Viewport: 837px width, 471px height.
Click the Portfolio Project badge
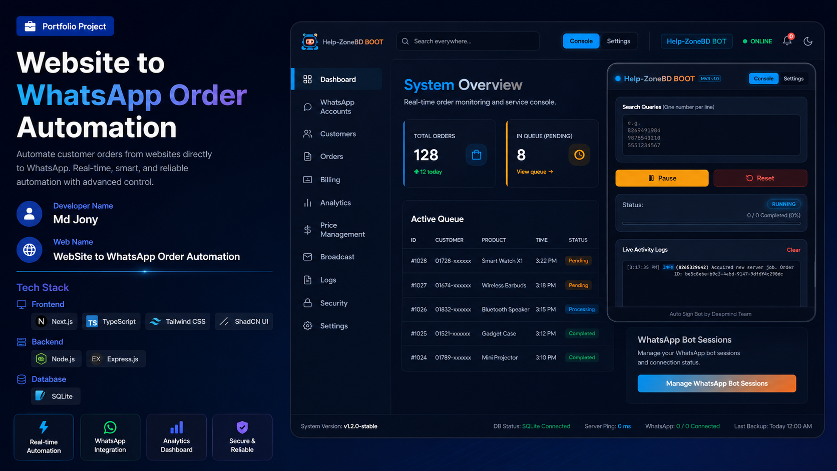tap(65, 26)
